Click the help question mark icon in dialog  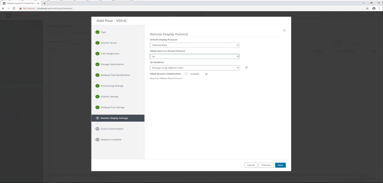(x=284, y=30)
